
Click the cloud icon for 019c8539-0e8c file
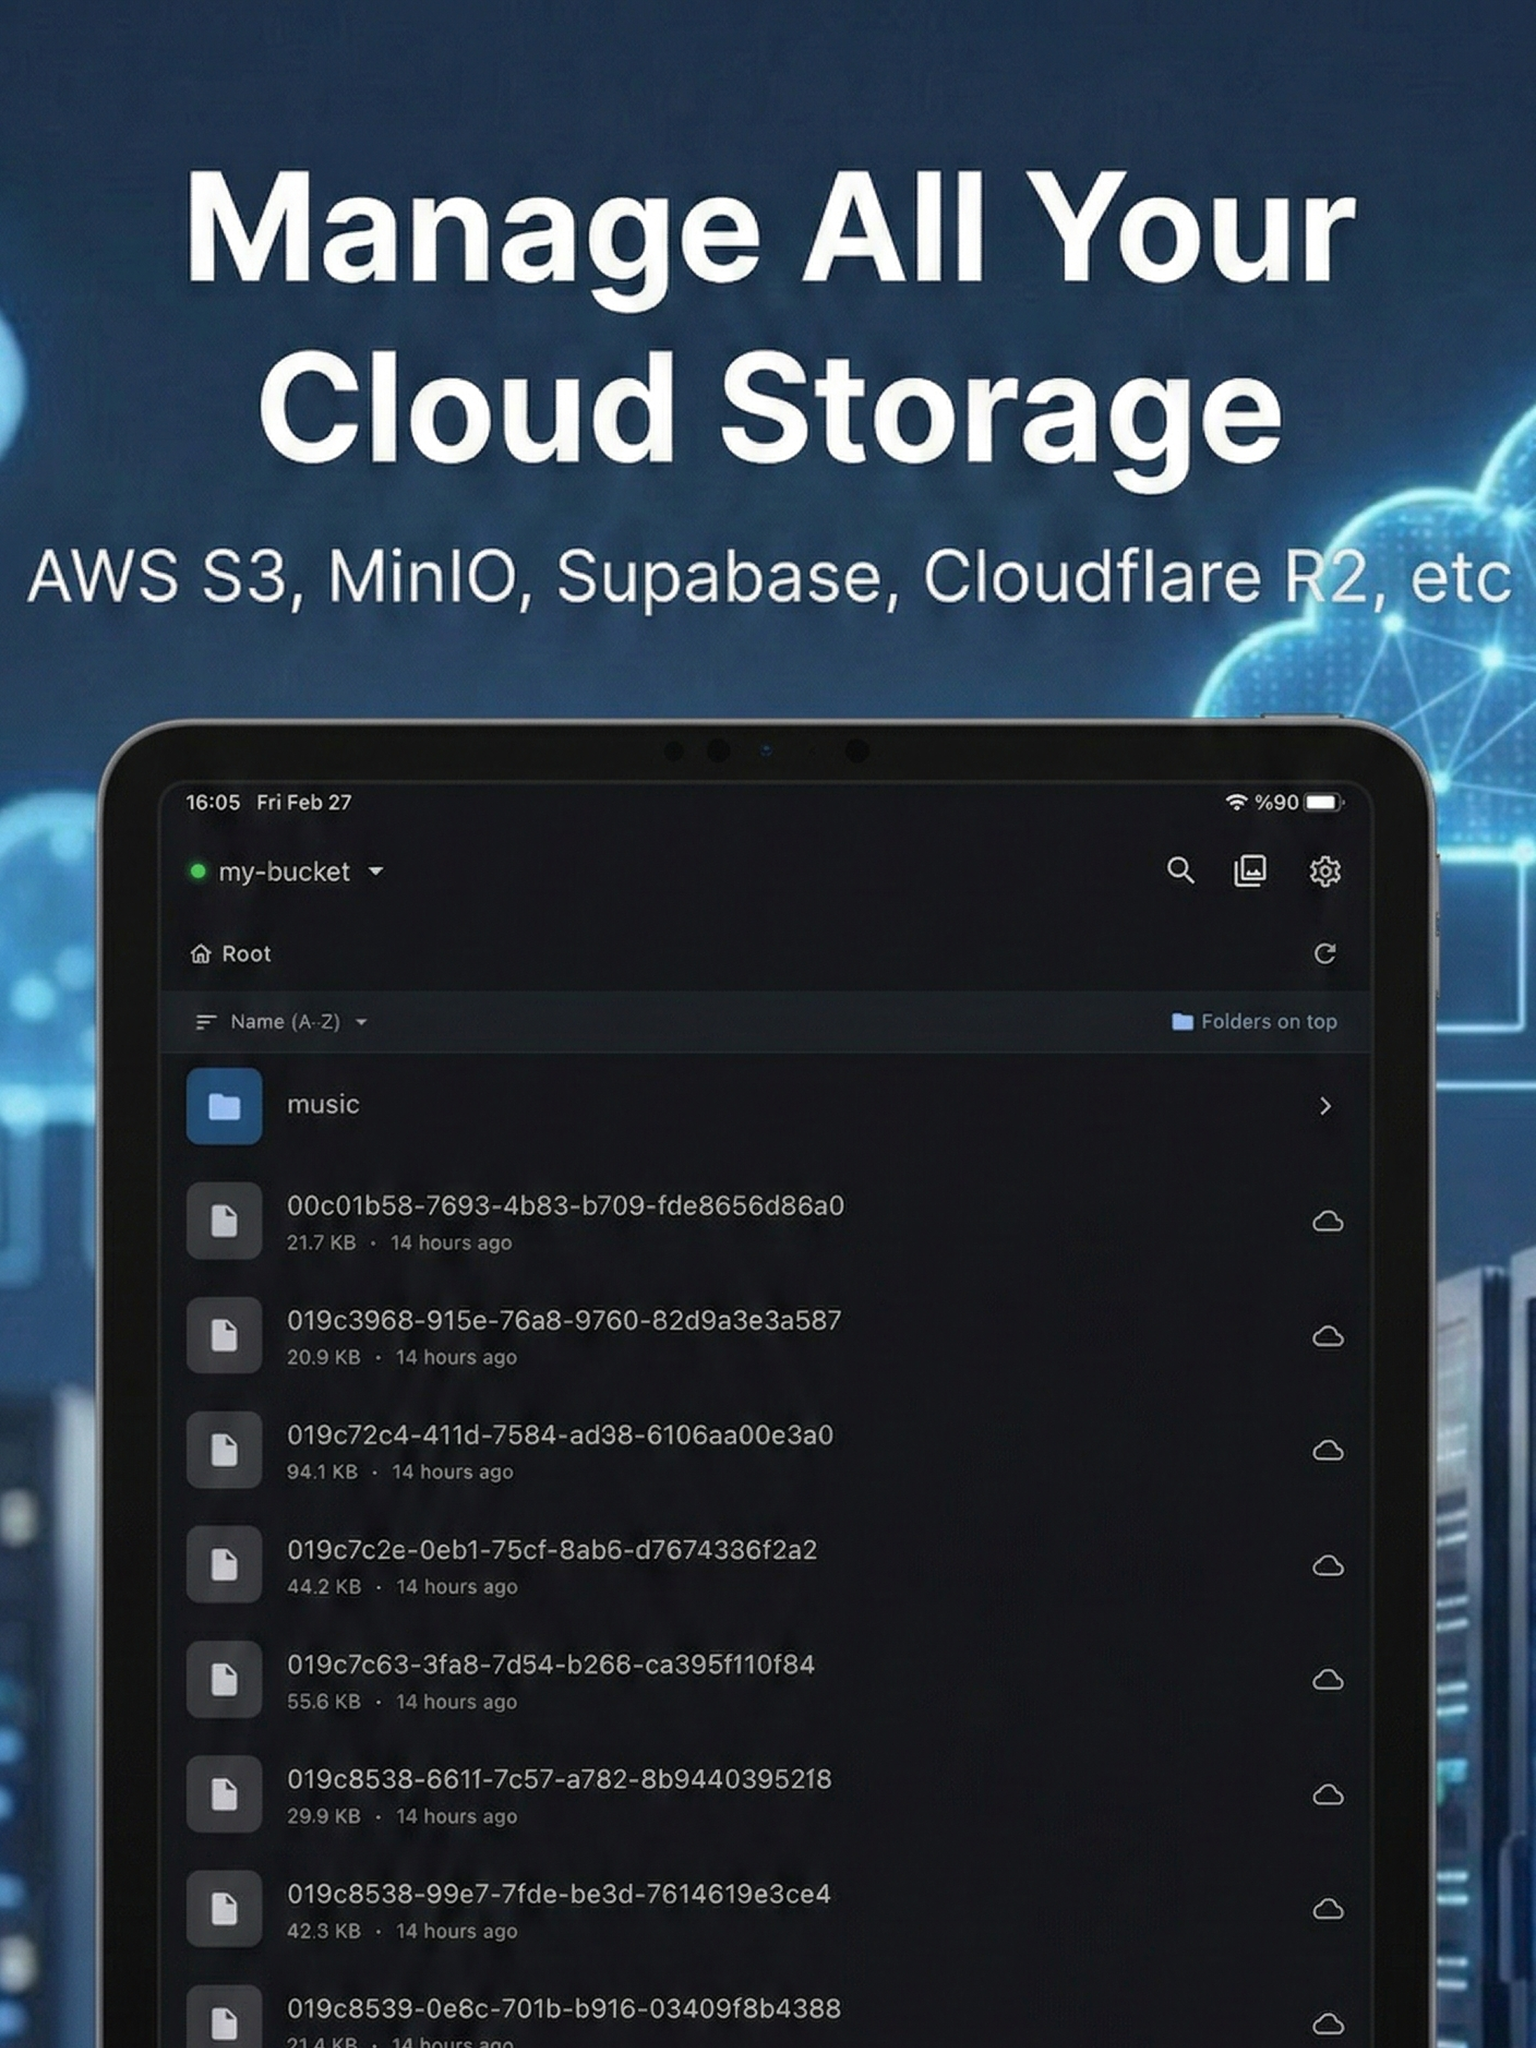(1328, 2025)
